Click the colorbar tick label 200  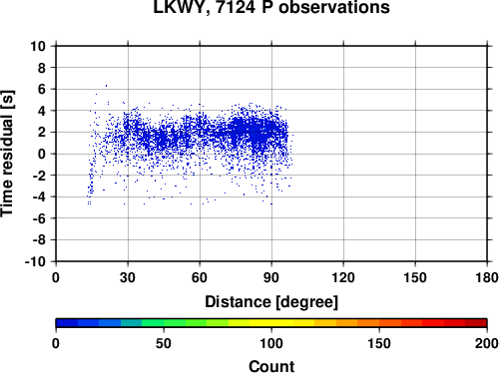486,343
